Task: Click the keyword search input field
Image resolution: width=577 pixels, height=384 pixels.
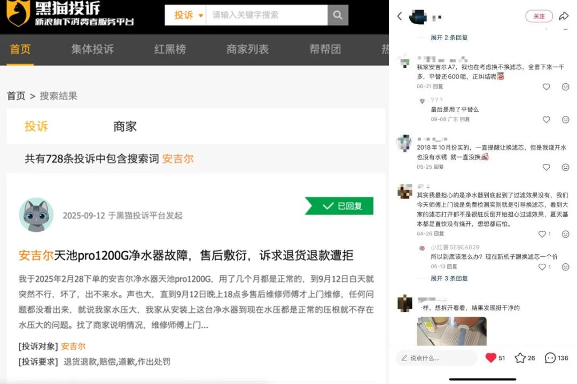Action: [267, 15]
